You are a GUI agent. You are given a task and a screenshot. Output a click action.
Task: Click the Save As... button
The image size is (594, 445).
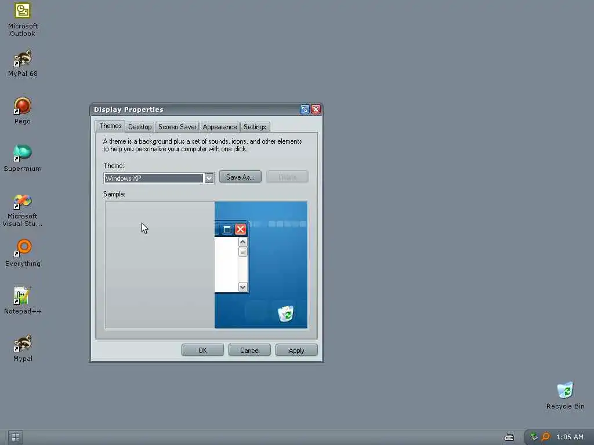point(240,177)
